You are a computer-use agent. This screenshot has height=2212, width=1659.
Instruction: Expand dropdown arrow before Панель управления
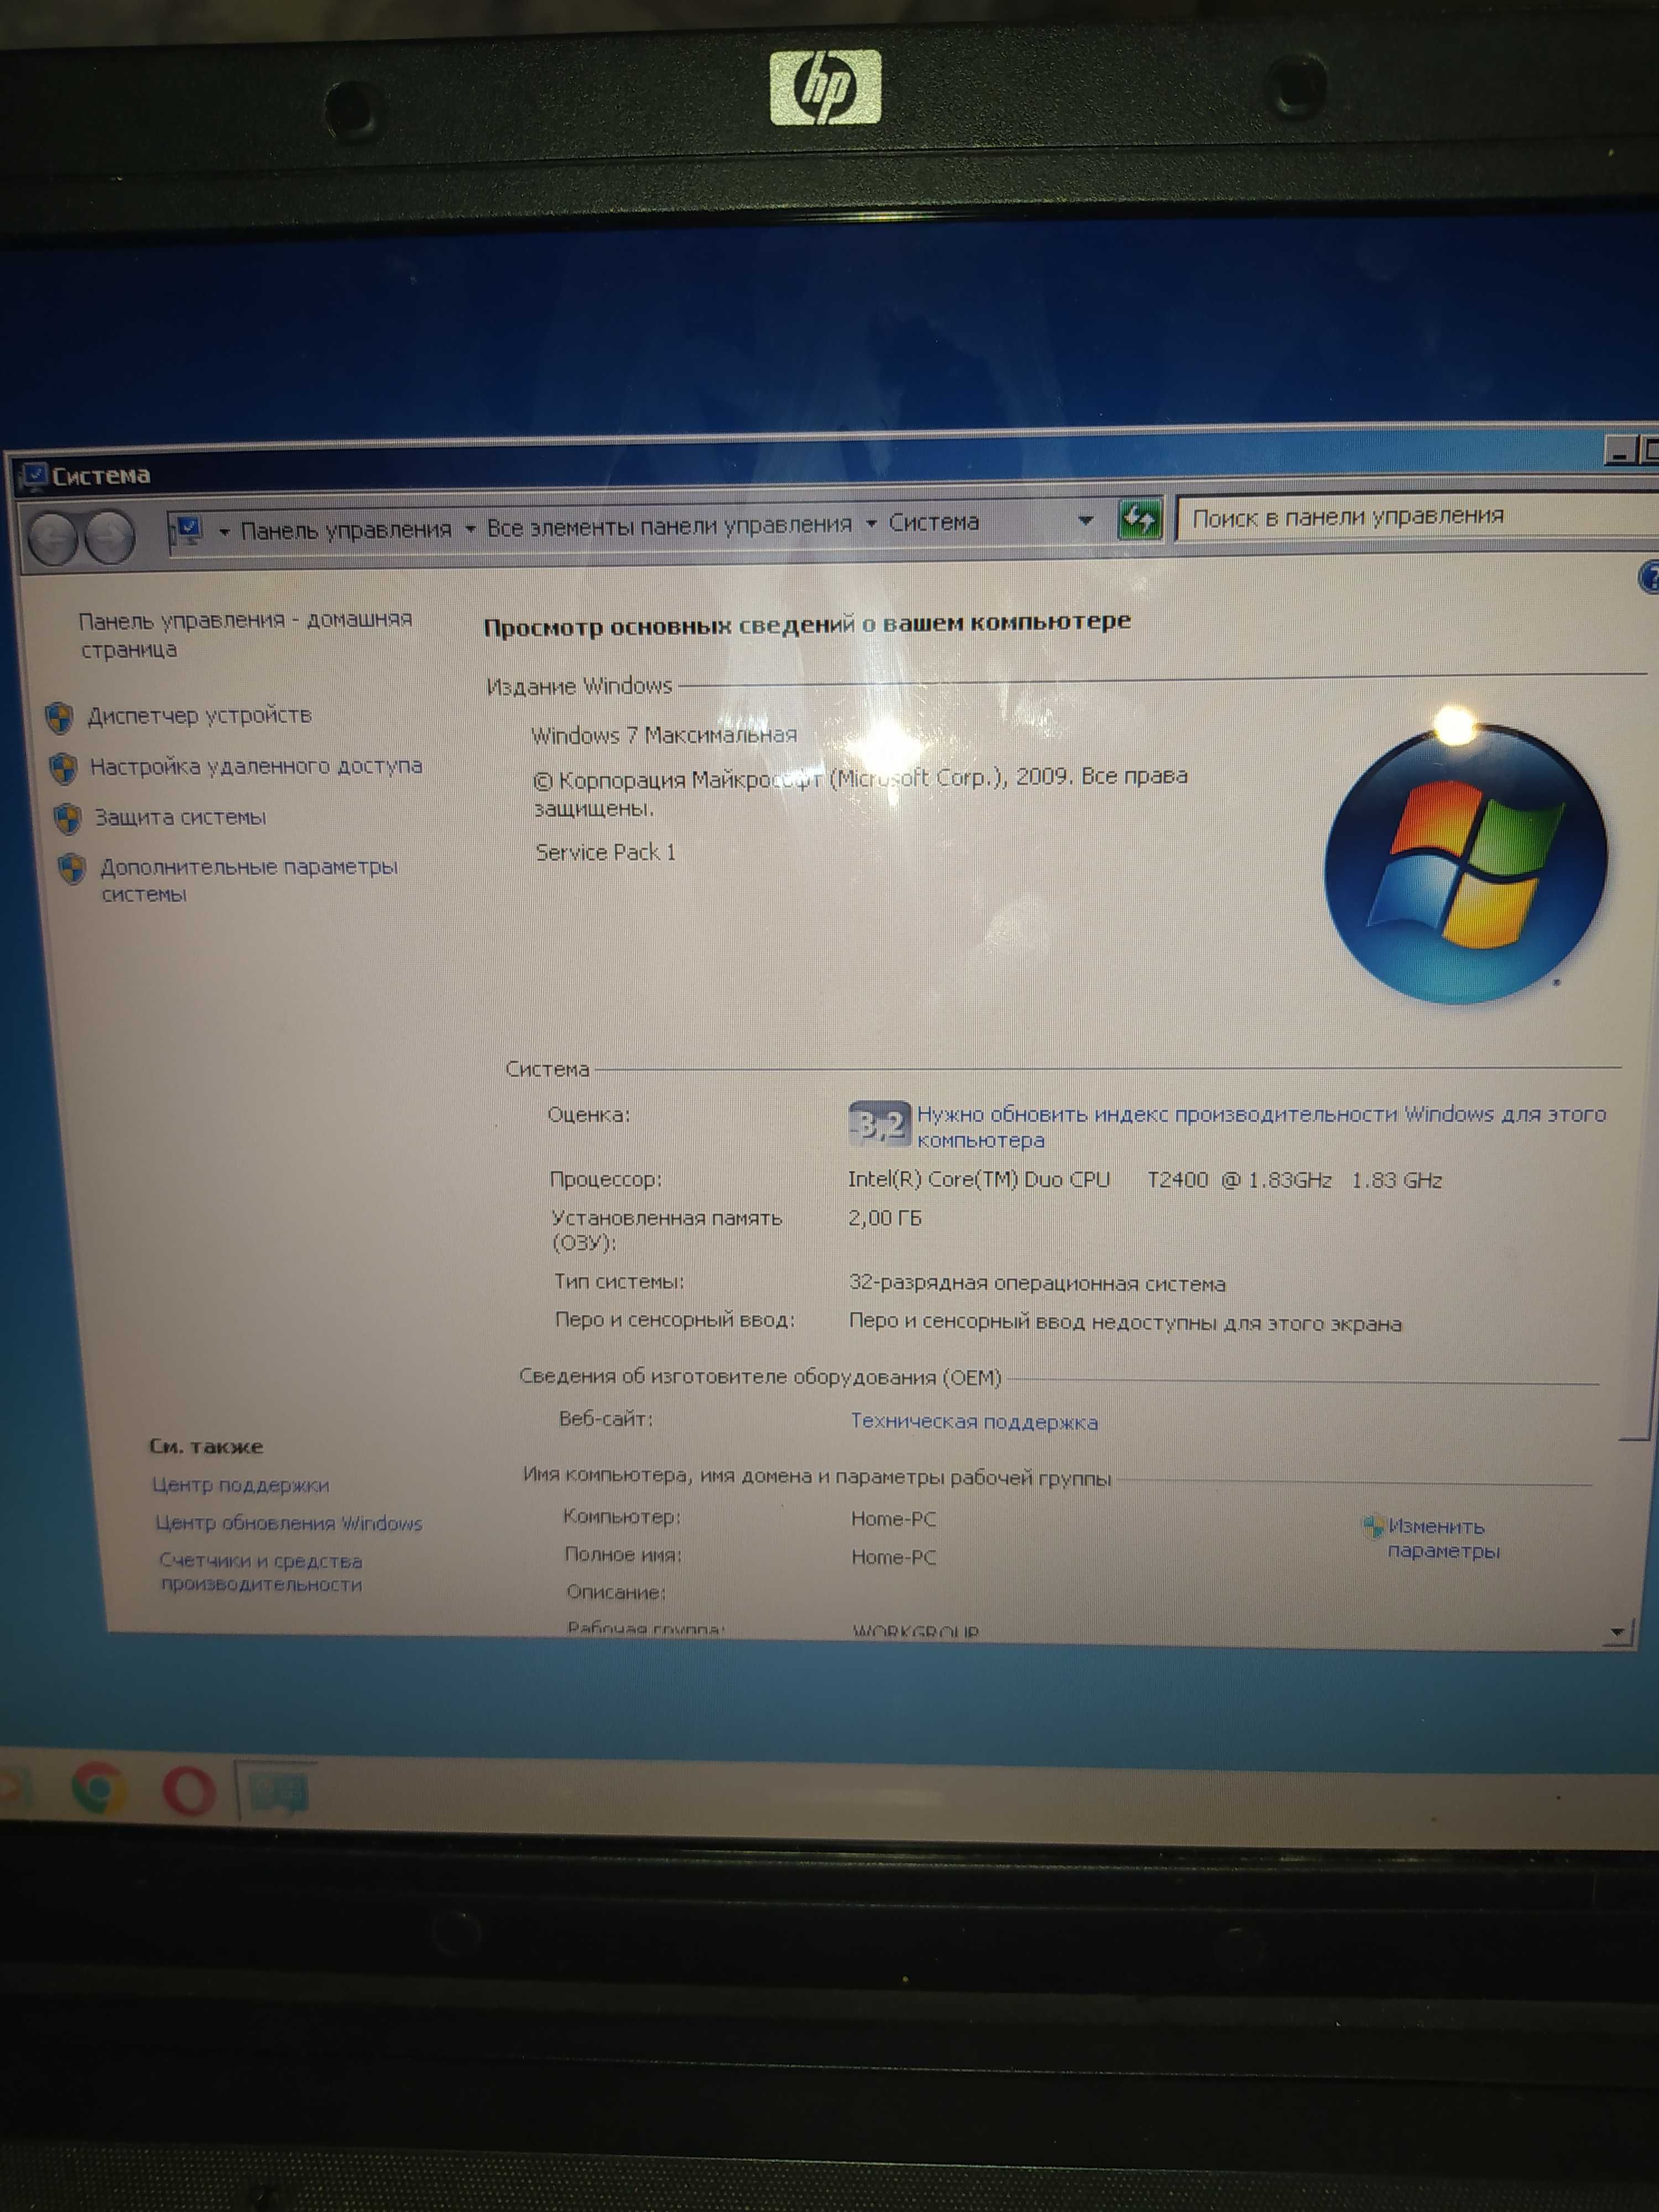tap(224, 531)
